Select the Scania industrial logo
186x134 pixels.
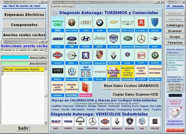pos(129,122)
